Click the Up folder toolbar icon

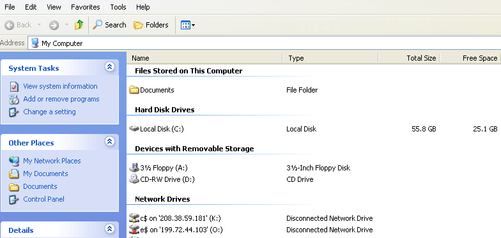79,25
